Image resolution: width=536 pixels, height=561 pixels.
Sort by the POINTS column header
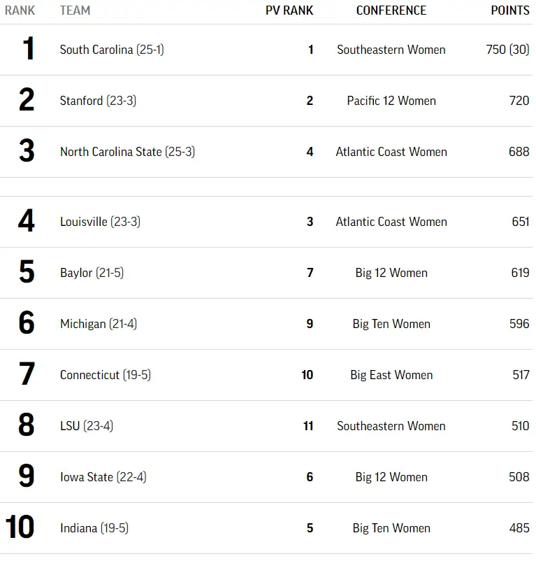(x=510, y=10)
